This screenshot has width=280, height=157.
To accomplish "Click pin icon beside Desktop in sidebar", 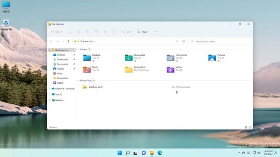I will click(74, 55).
